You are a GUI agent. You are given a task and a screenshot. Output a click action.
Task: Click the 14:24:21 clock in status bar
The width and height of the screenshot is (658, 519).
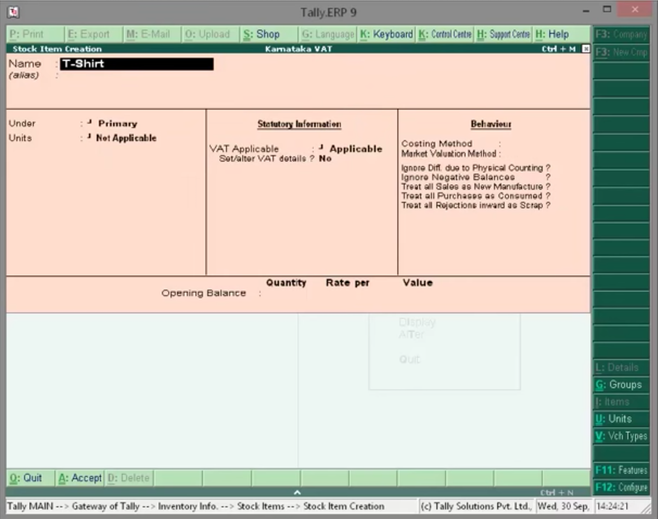point(612,506)
